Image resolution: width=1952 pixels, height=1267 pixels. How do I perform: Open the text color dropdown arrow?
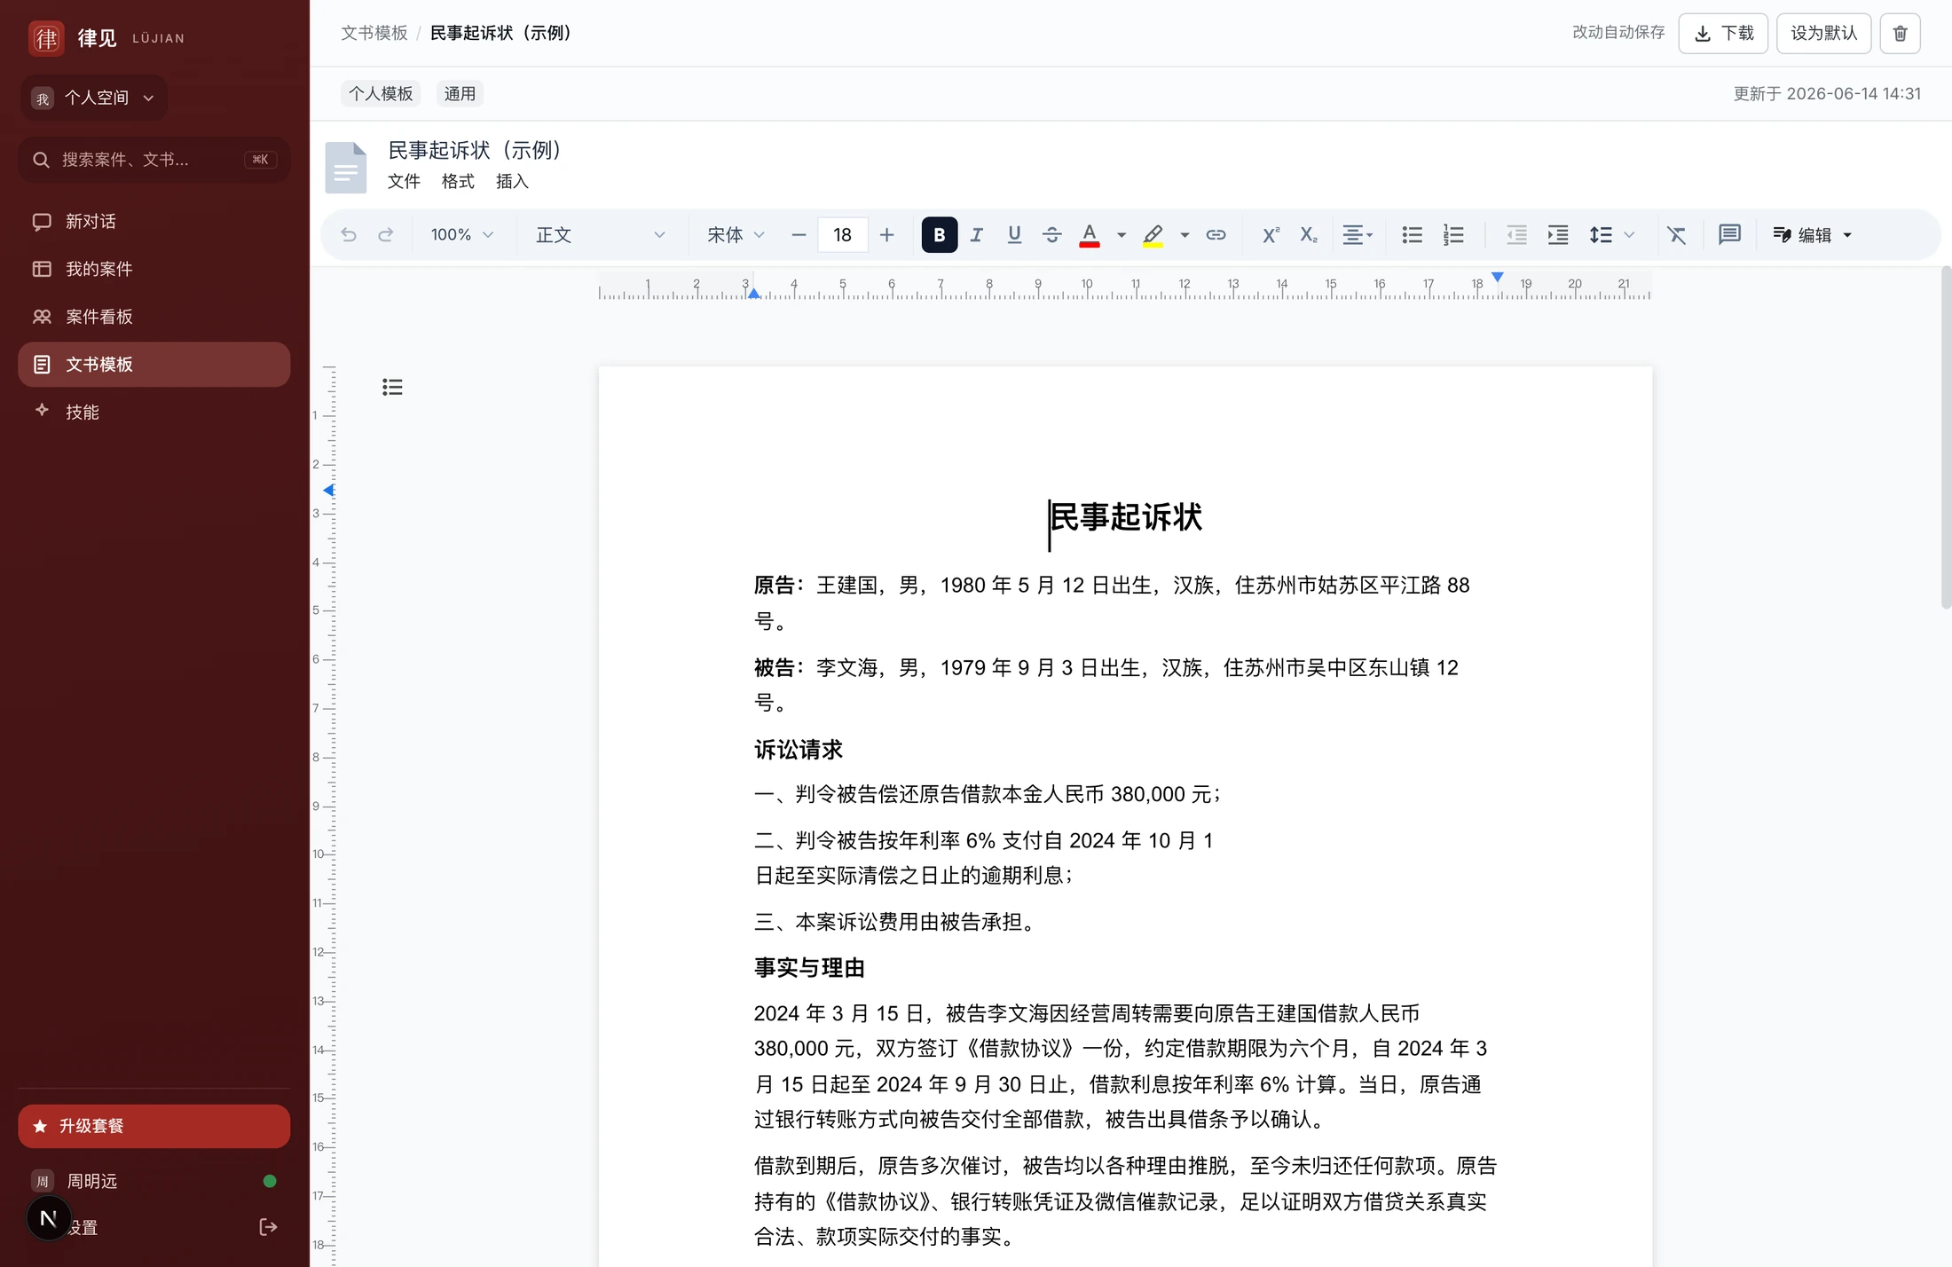point(1122,235)
